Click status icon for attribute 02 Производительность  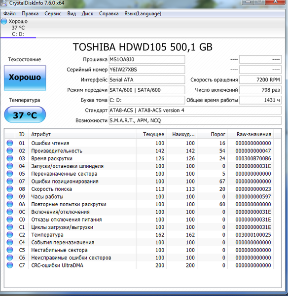coord(10,150)
